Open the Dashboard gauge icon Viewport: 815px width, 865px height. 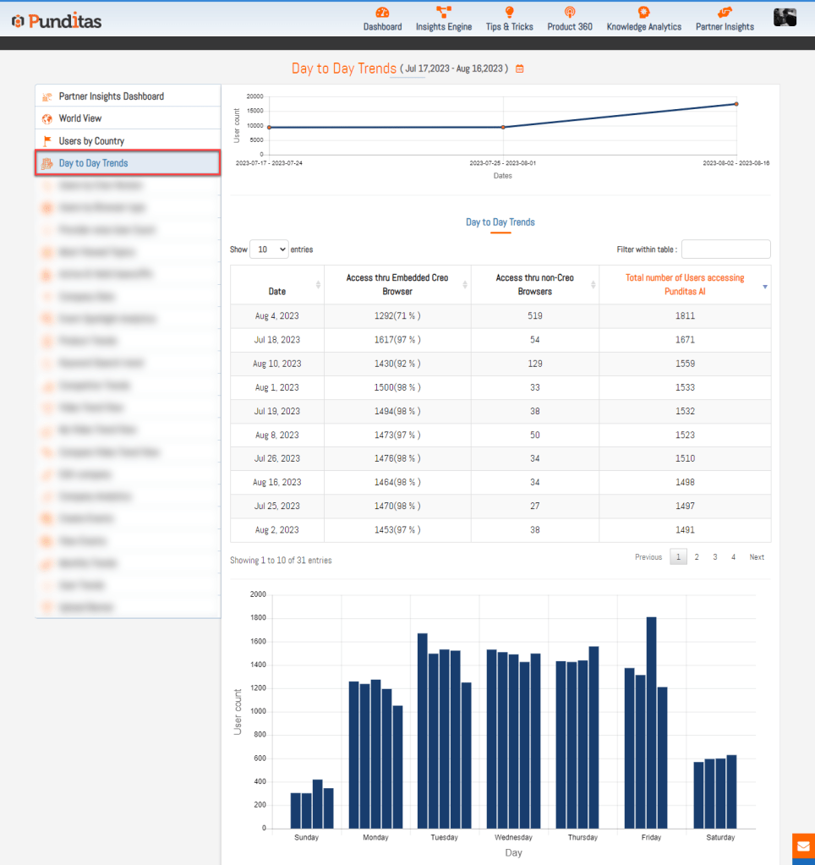(382, 13)
